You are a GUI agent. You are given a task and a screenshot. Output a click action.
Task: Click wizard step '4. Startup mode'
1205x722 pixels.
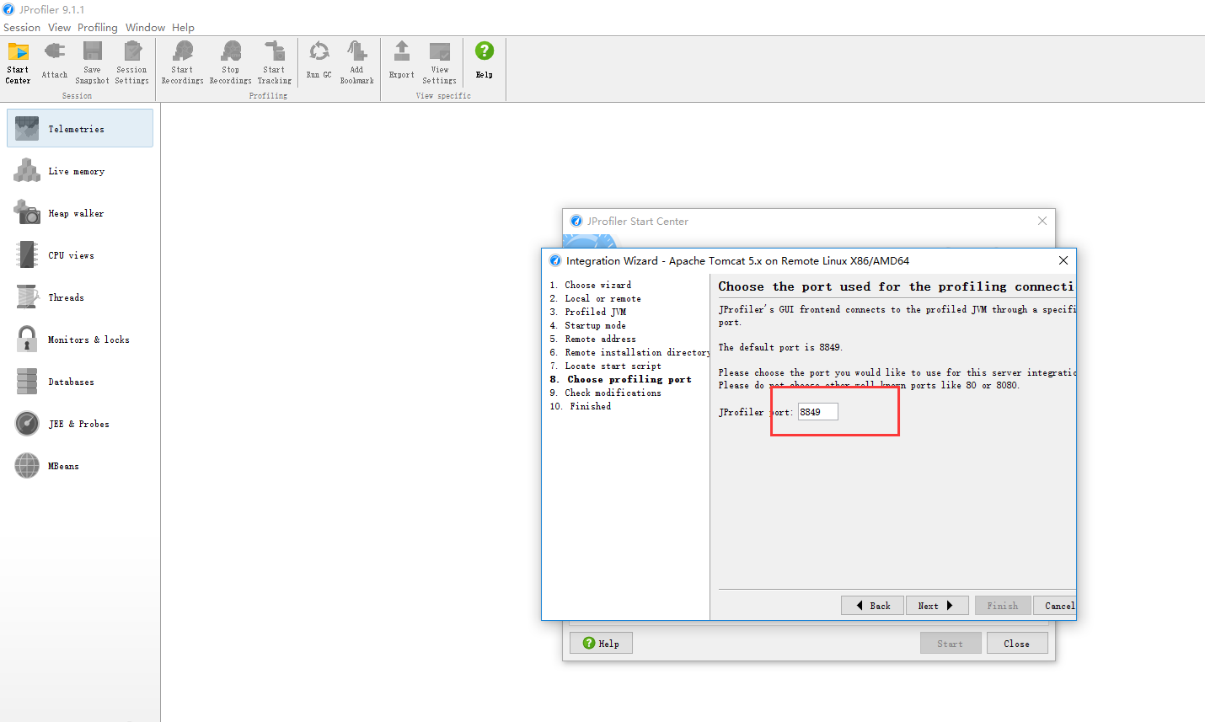click(588, 325)
